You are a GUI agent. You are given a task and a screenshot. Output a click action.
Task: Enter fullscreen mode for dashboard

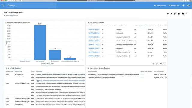pos(187,14)
